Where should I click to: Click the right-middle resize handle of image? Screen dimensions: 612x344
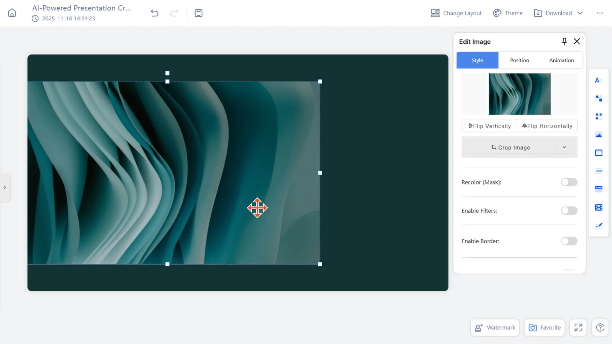coord(320,173)
